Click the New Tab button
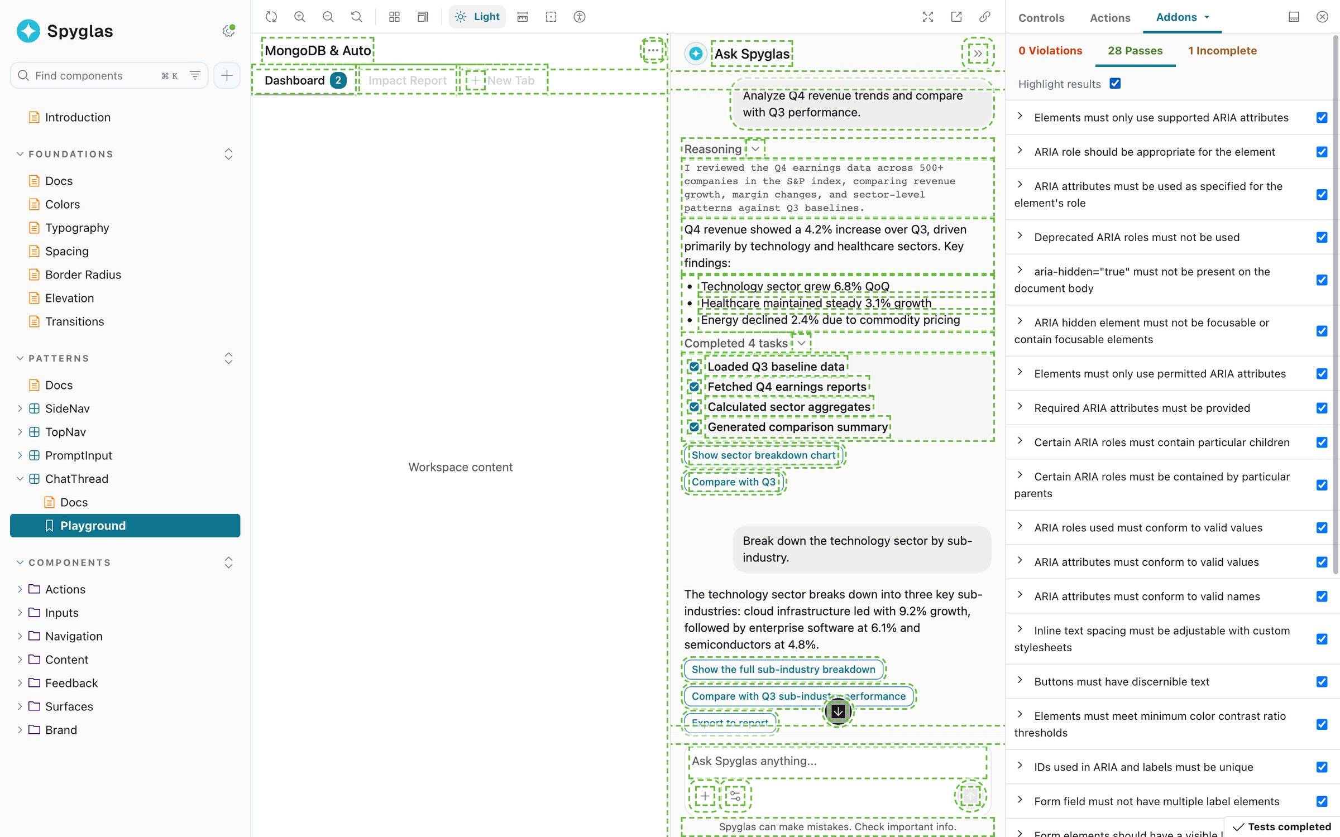This screenshot has height=837, width=1340. (x=502, y=80)
